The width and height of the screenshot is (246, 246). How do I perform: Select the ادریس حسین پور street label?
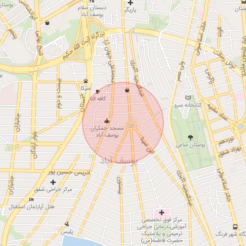[69, 172]
